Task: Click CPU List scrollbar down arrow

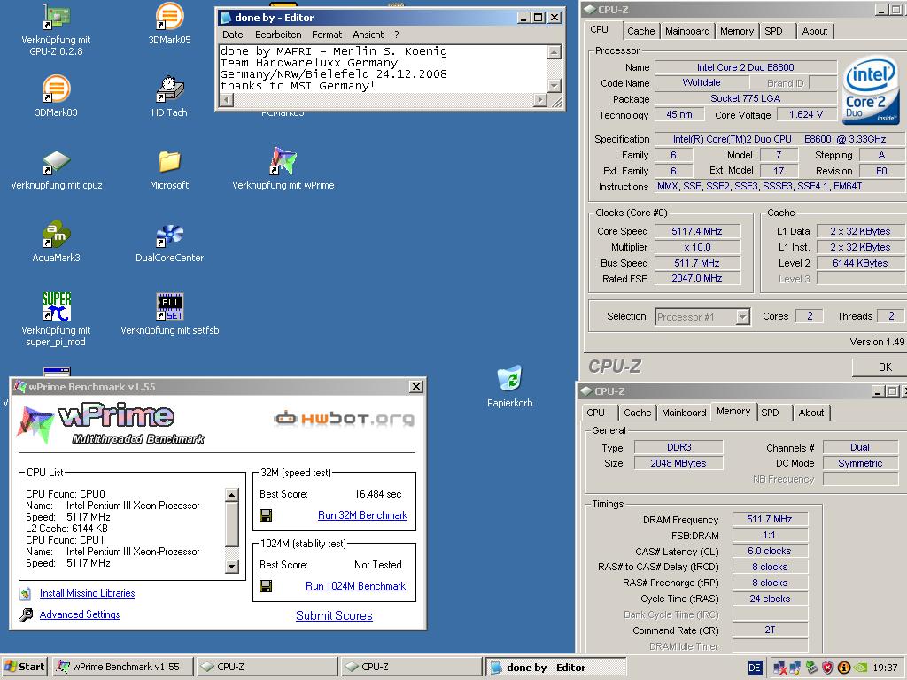Action: click(231, 566)
